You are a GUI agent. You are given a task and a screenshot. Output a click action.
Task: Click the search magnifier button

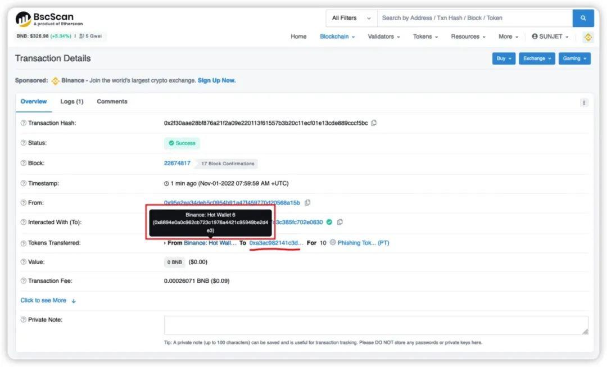click(x=583, y=18)
